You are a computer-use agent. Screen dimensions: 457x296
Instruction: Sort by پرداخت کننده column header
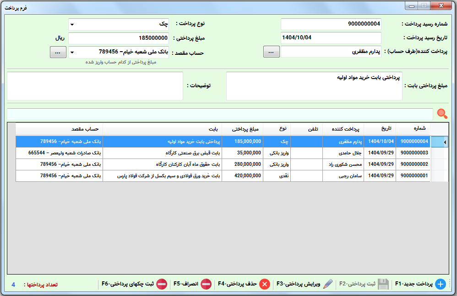coord(343,129)
